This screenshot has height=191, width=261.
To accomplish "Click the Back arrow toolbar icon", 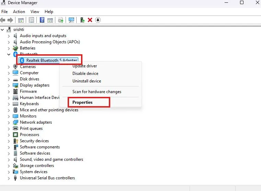I will 3,20.
